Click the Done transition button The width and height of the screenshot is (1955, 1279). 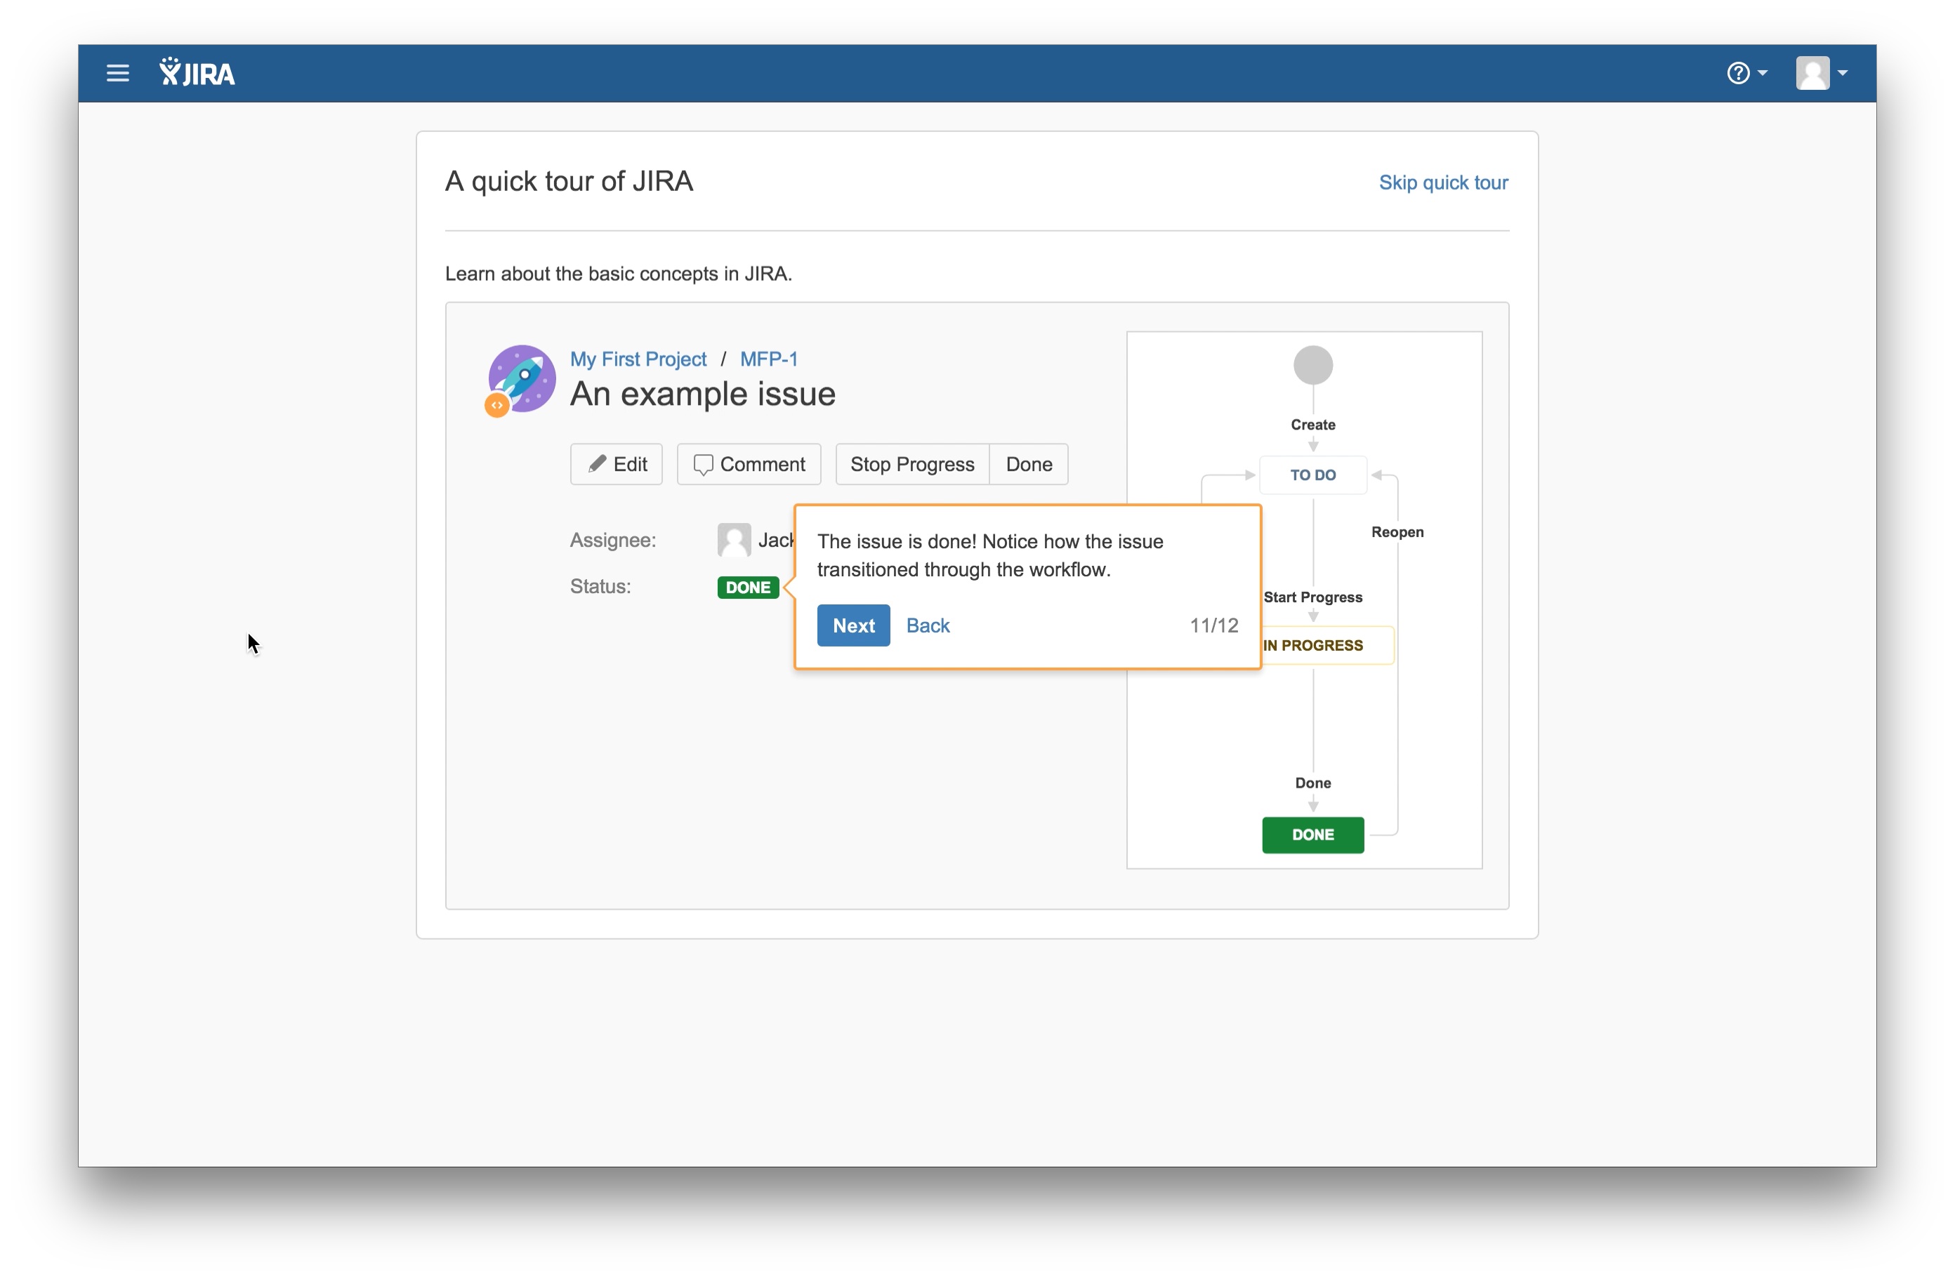1029,465
